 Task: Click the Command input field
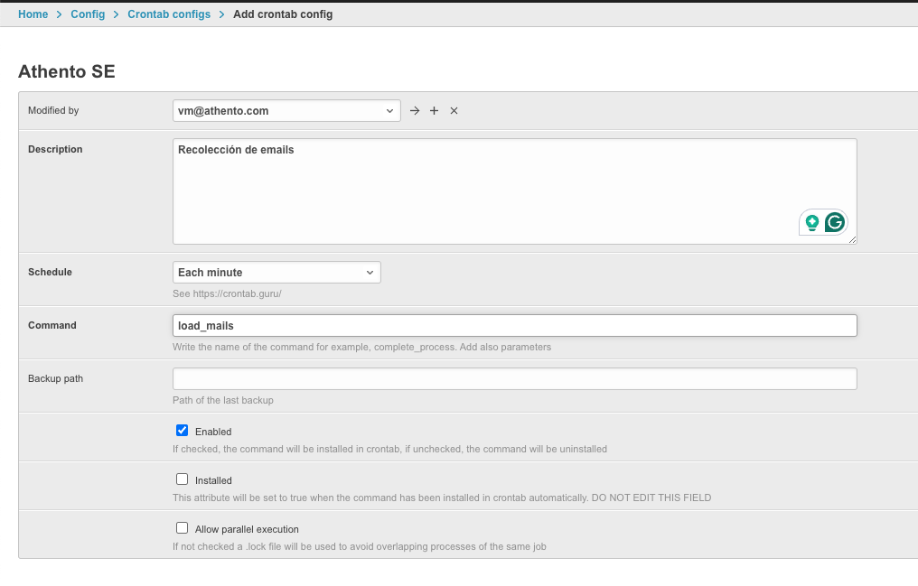514,325
